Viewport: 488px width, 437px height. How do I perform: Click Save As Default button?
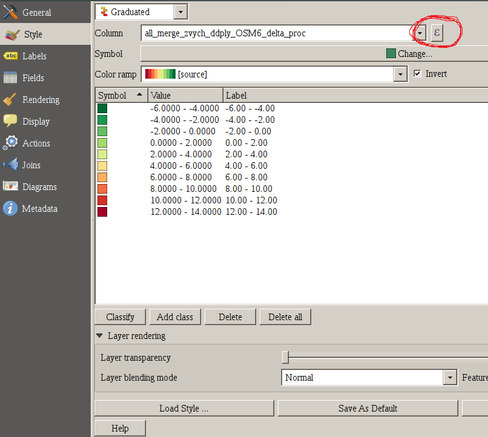368,409
